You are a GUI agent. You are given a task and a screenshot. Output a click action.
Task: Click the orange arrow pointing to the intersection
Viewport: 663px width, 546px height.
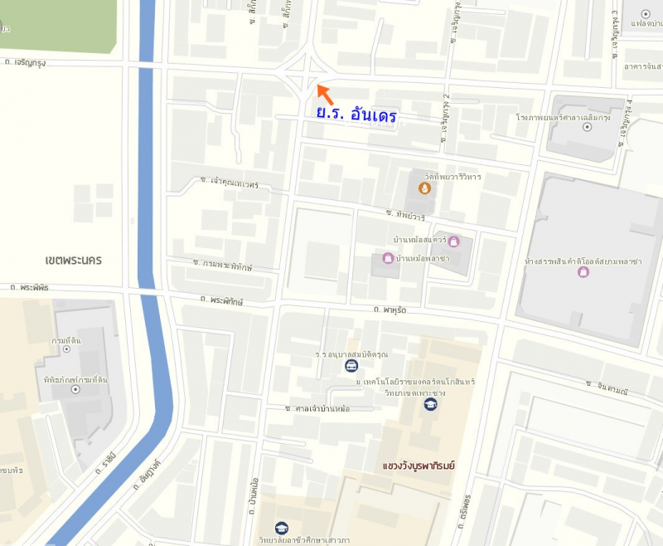point(325,95)
